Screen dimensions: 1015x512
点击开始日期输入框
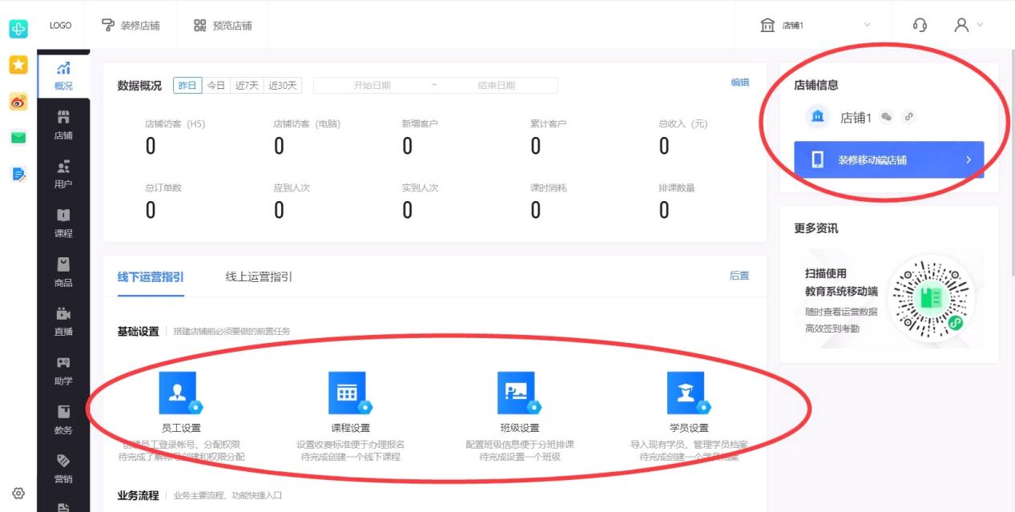(373, 85)
